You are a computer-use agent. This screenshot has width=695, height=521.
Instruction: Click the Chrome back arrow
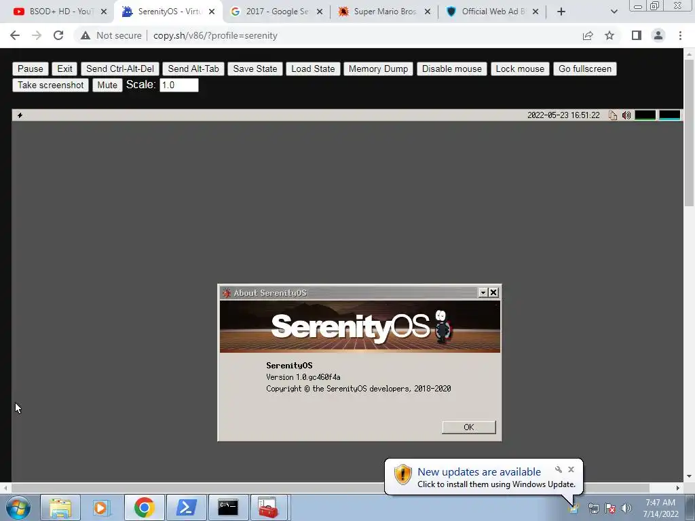coord(15,35)
